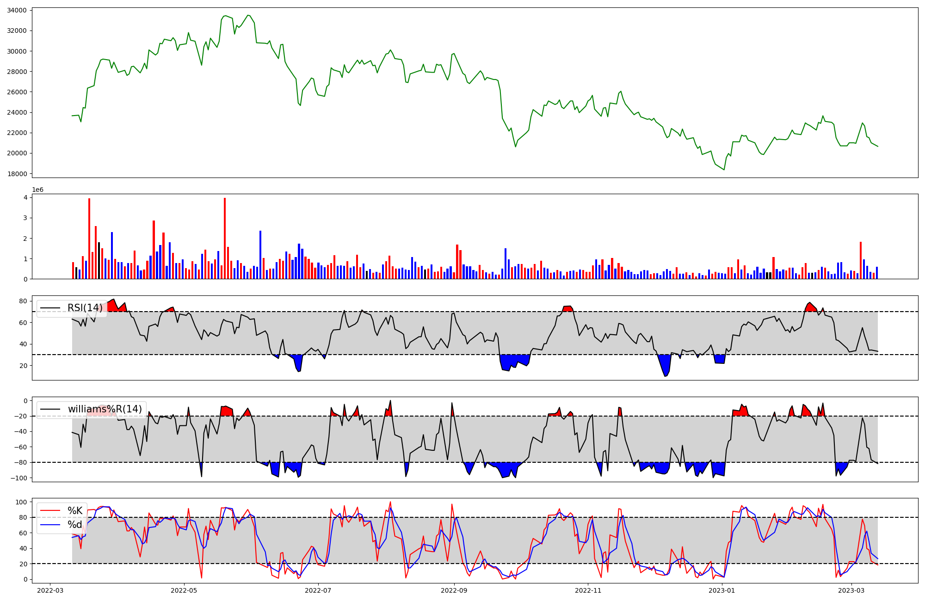Click the red %K legend line swatch
This screenshot has height=601, width=925.
(50, 511)
